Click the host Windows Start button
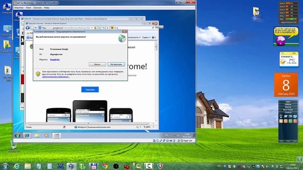Viewport: 303px width, 170px height. [5, 166]
